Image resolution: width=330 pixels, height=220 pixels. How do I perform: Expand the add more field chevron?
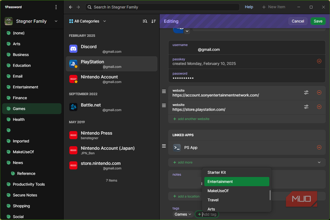point(319,162)
